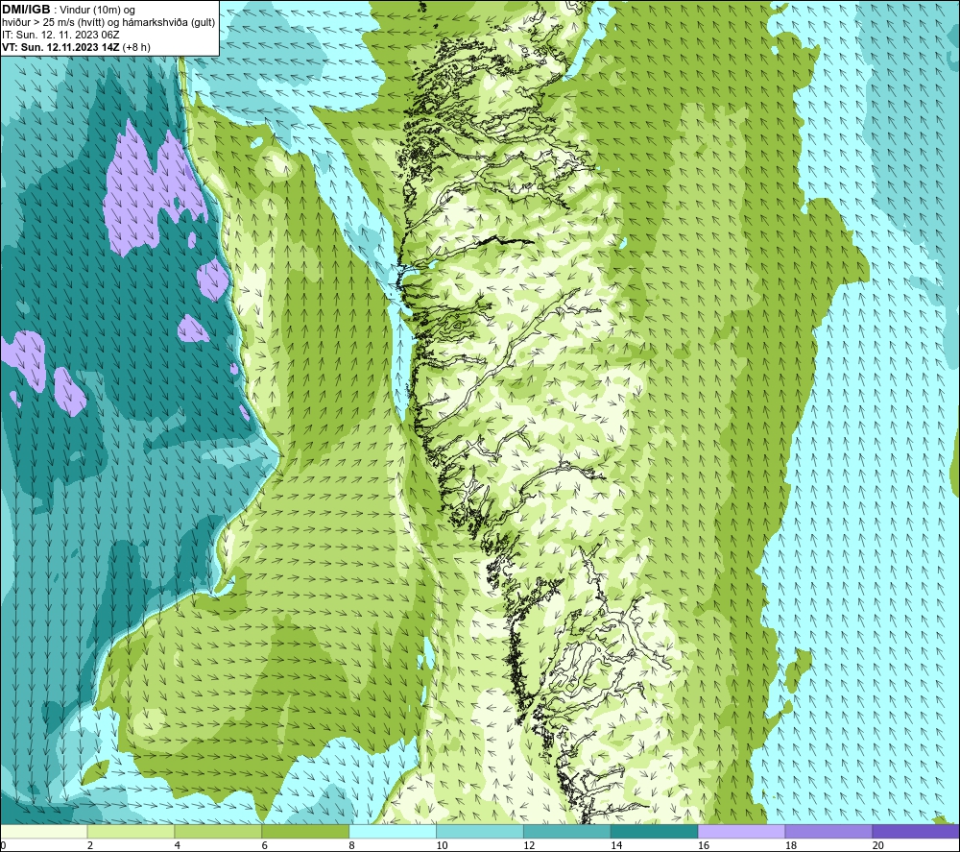Click the 20+ m/s dark purple swatch
This screenshot has height=852, width=960.
(916, 831)
